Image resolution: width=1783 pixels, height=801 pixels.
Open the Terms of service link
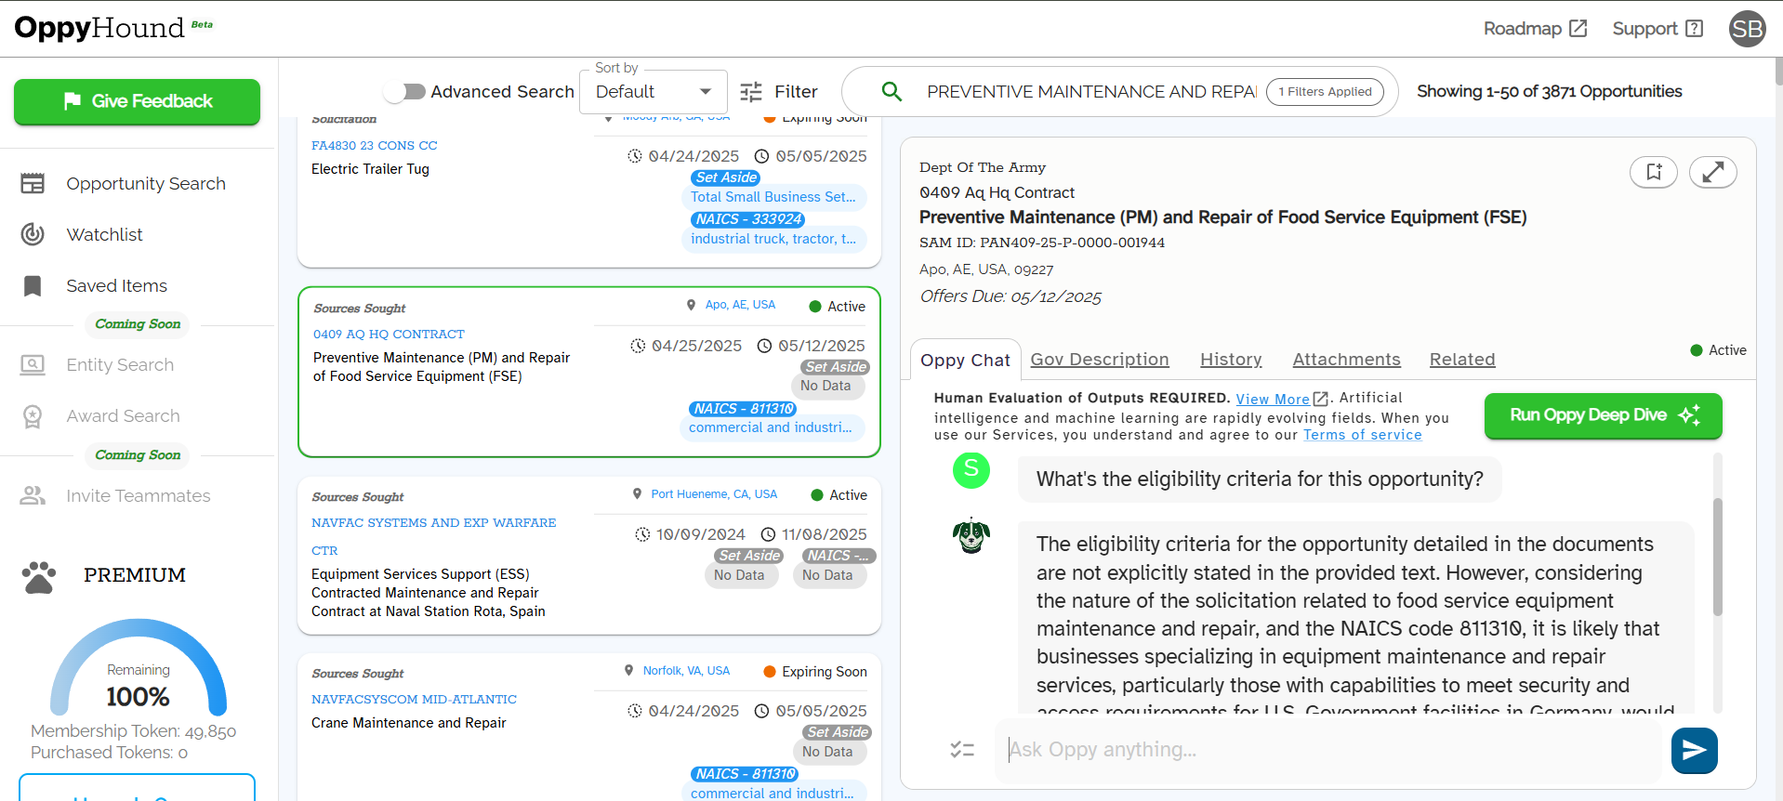1362,435
